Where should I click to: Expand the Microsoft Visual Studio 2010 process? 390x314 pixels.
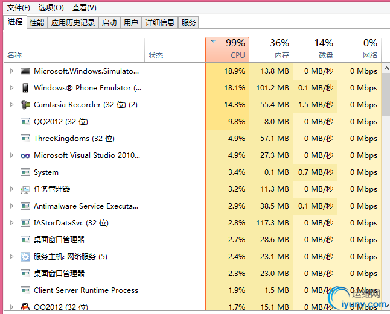(x=11, y=155)
